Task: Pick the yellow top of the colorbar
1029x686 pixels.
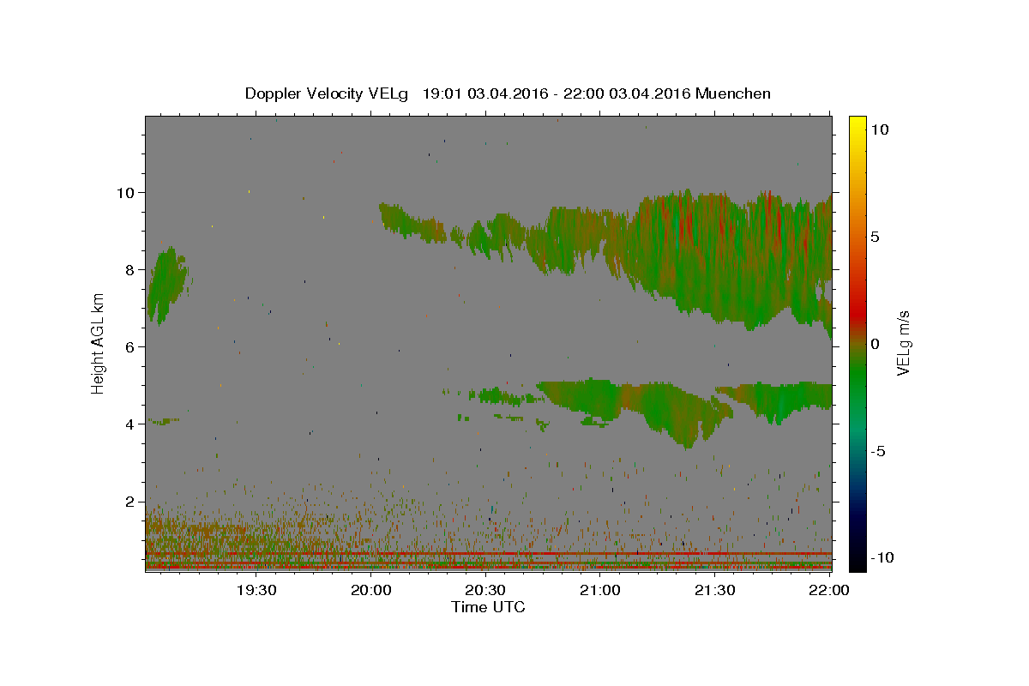Action: [x=857, y=124]
